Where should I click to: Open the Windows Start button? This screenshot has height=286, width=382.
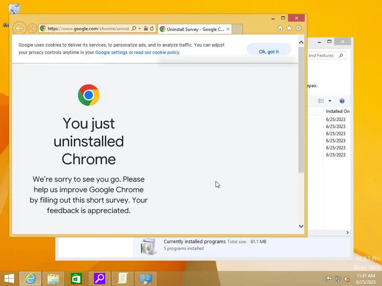9,278
